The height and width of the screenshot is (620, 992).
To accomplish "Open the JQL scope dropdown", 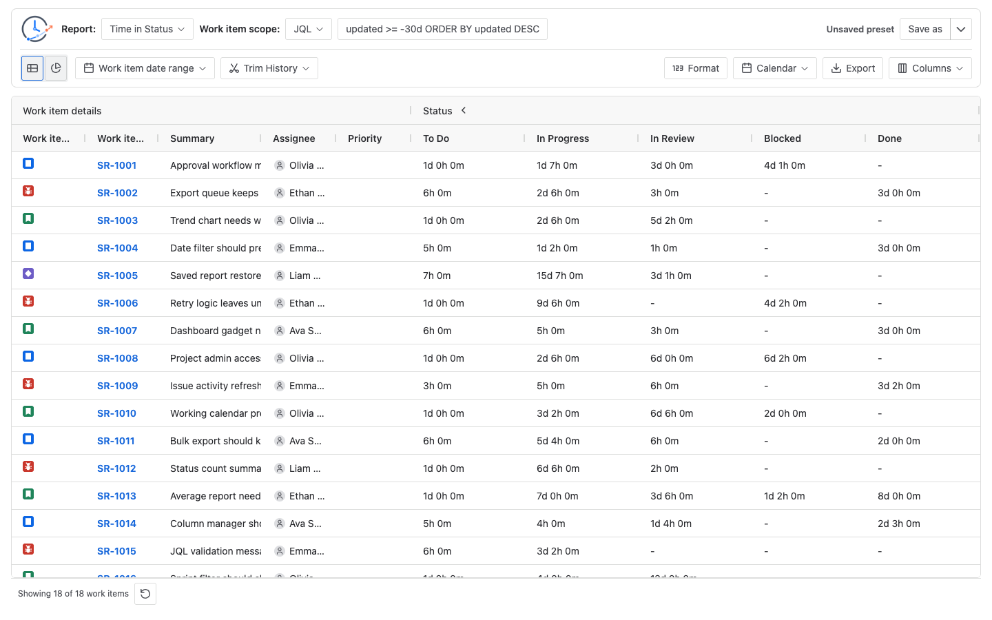I will [x=309, y=29].
